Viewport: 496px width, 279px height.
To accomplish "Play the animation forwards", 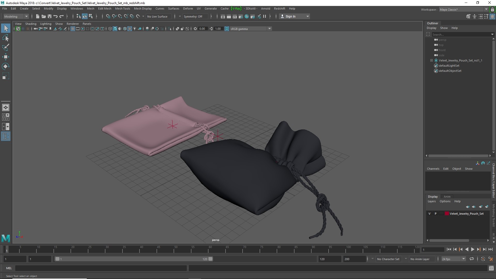I will tap(472, 249).
